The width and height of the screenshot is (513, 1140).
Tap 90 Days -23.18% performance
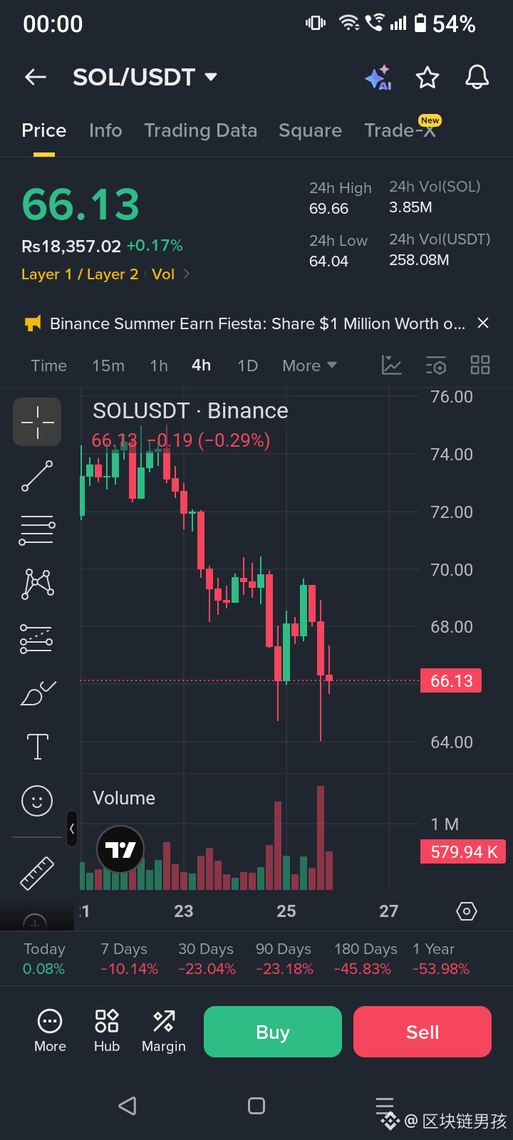[284, 958]
